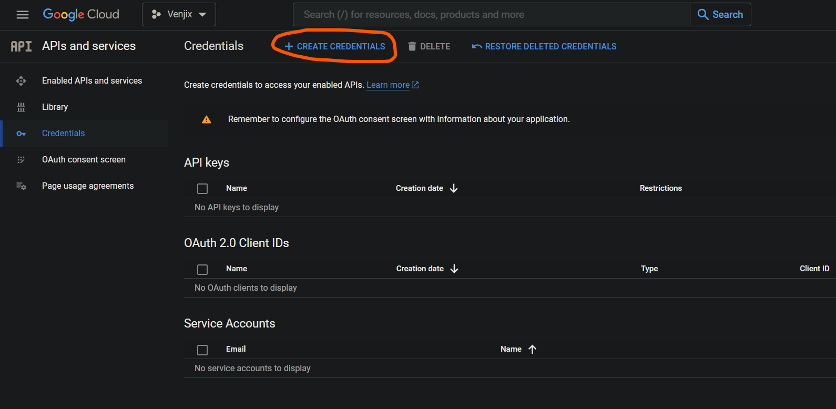Click the magnifier icon in Search button
This screenshot has height=409, width=836.
point(703,14)
